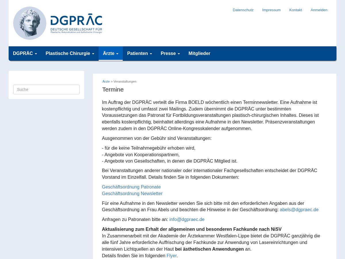Click Anmelden to log in
345x259 pixels.
319,10
